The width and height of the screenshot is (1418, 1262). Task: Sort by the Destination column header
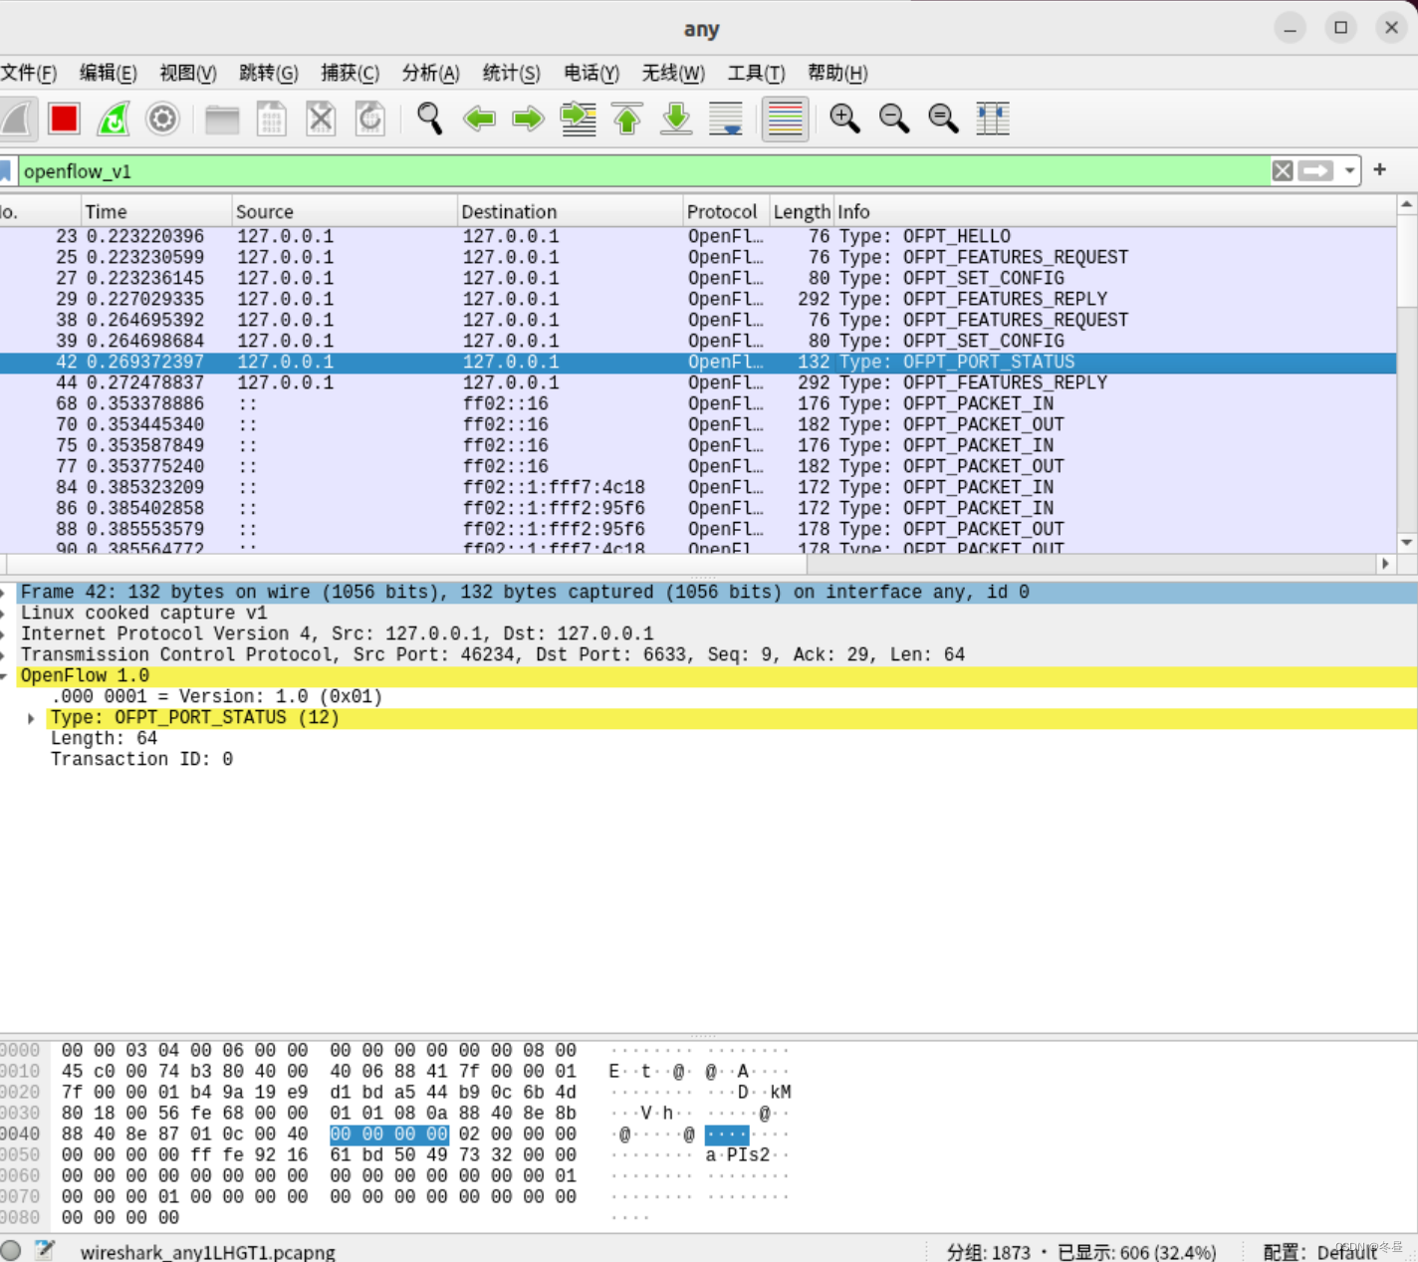[x=570, y=211]
